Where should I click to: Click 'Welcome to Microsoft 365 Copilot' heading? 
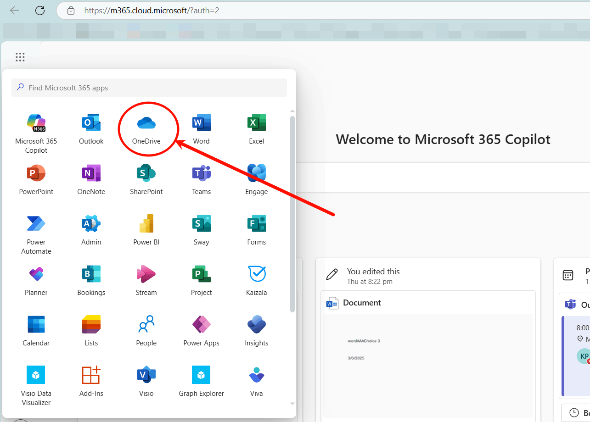pos(443,139)
